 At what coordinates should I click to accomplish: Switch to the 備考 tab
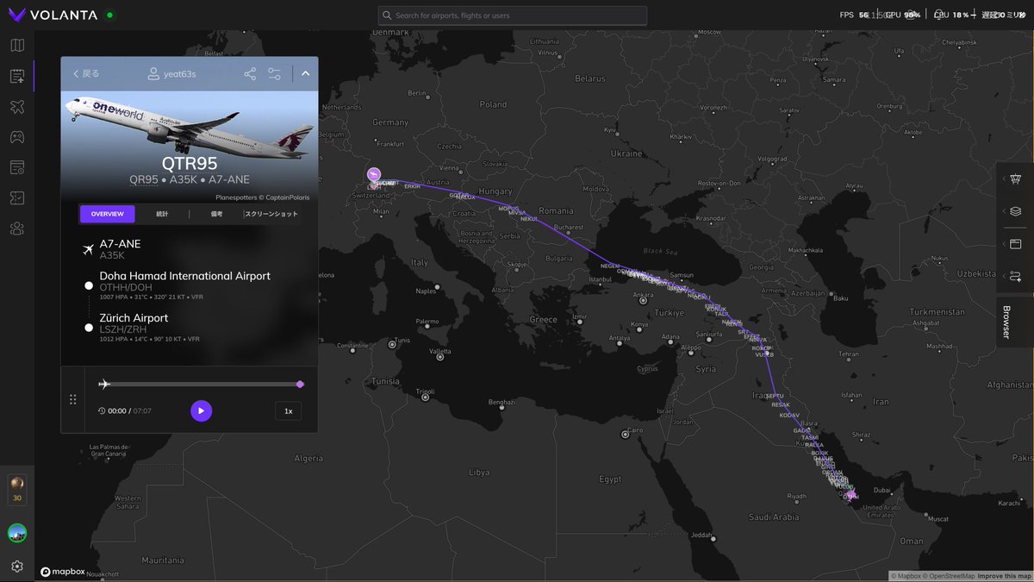click(216, 214)
